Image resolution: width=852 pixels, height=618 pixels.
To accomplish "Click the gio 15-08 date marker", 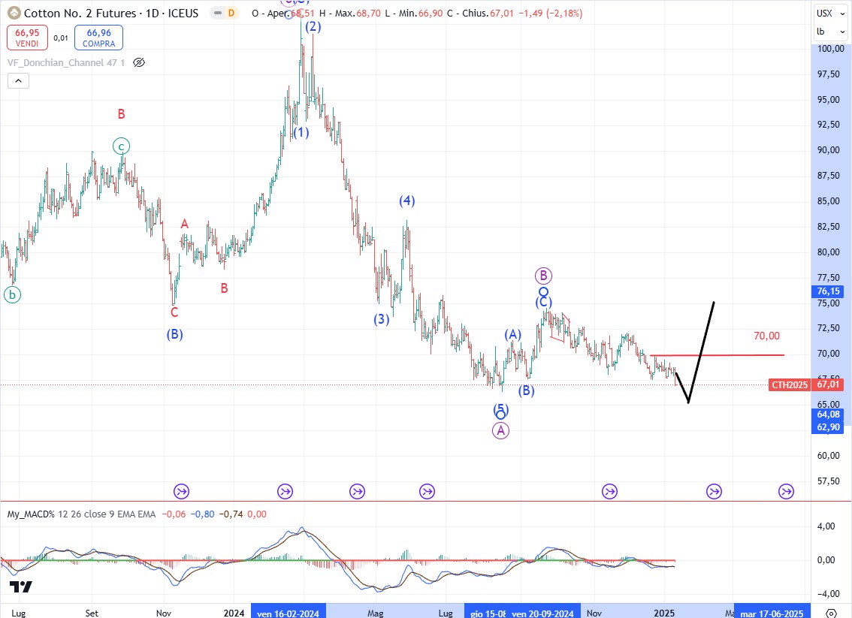I will pyautogui.click(x=487, y=613).
